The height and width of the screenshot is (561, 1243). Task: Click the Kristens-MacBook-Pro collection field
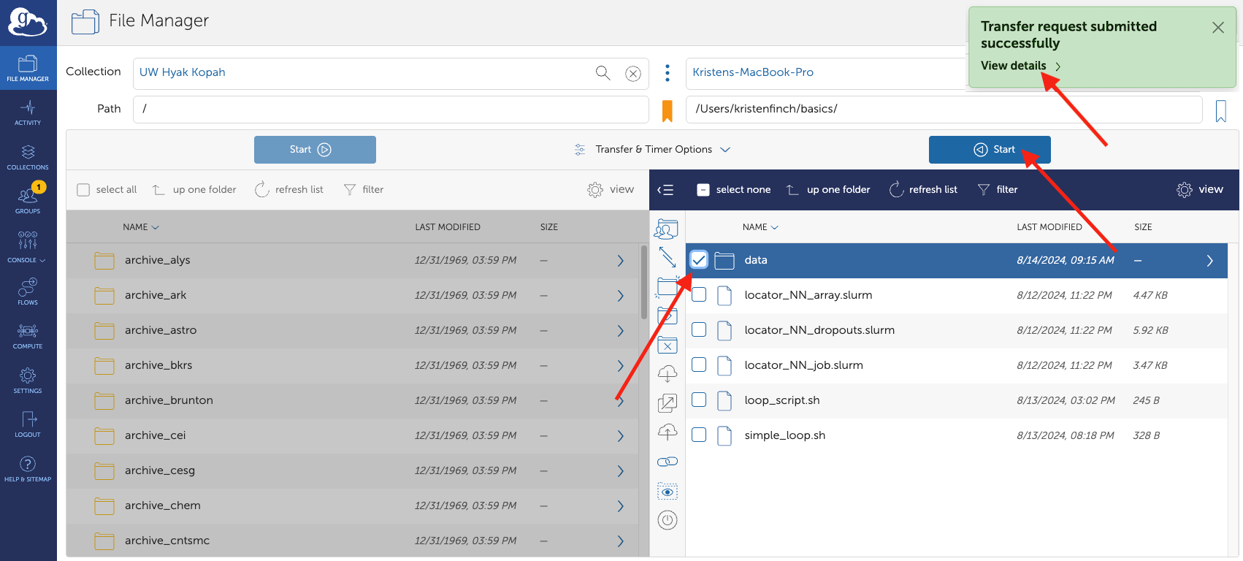tap(826, 73)
